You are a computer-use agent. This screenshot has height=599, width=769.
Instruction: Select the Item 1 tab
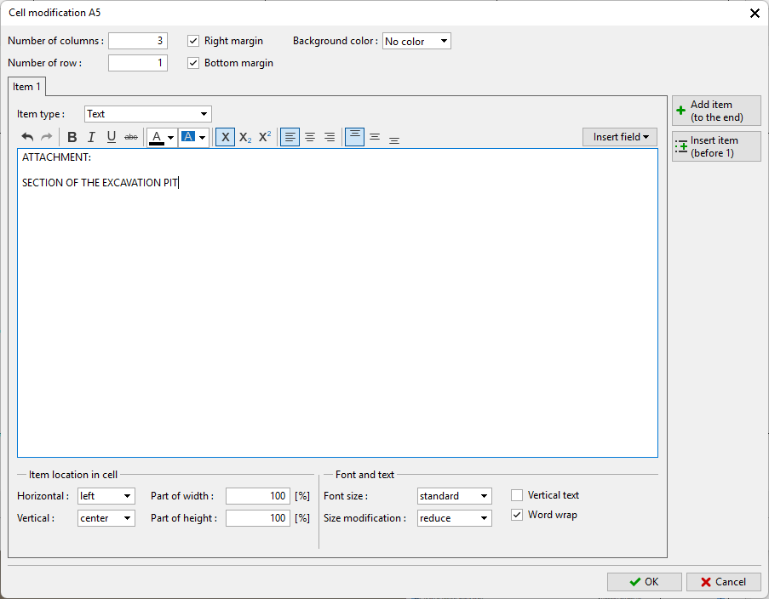coord(26,87)
